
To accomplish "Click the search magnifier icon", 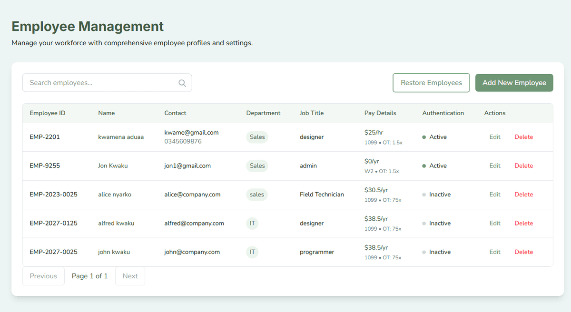I will (182, 83).
